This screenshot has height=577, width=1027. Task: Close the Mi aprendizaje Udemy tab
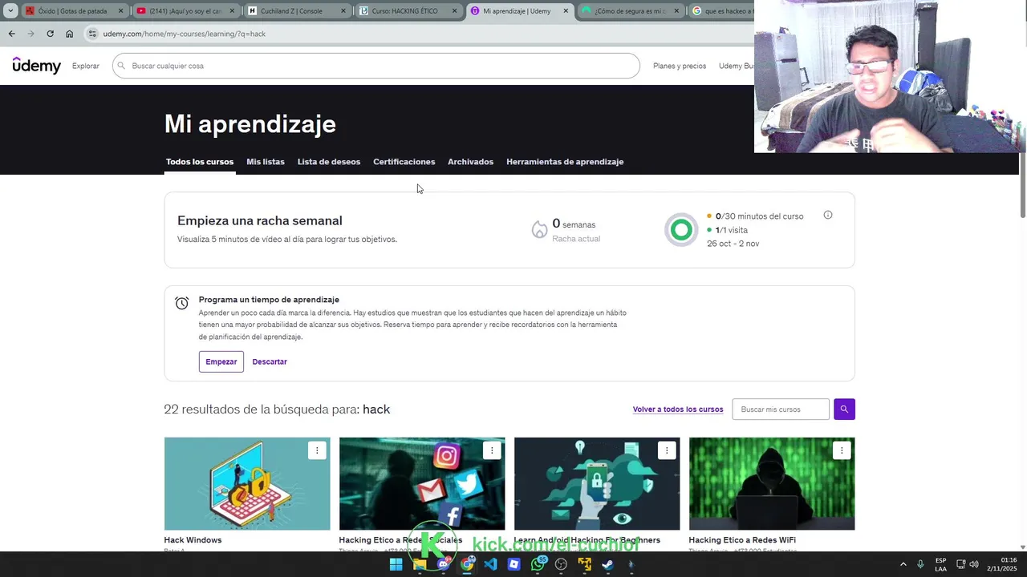(566, 11)
